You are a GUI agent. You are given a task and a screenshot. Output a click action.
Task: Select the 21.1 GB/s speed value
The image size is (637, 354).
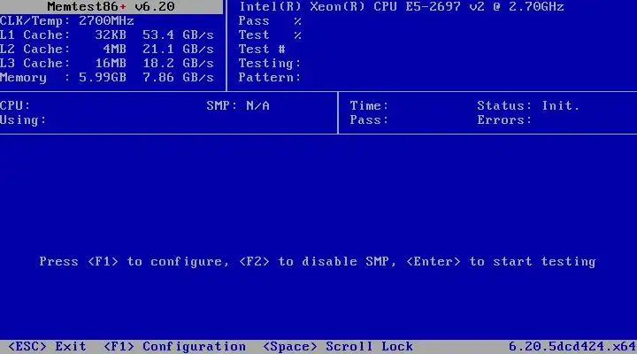click(178, 50)
